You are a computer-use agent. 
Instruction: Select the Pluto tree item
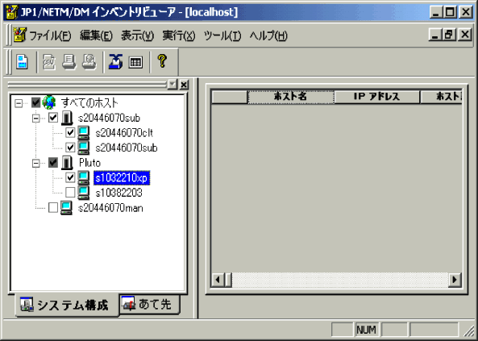[89, 163]
